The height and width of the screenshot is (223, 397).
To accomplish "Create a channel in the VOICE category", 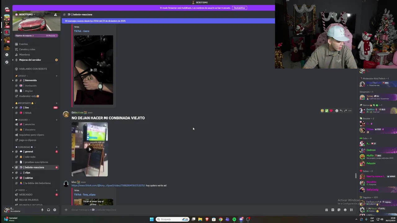I will click(x=56, y=190).
